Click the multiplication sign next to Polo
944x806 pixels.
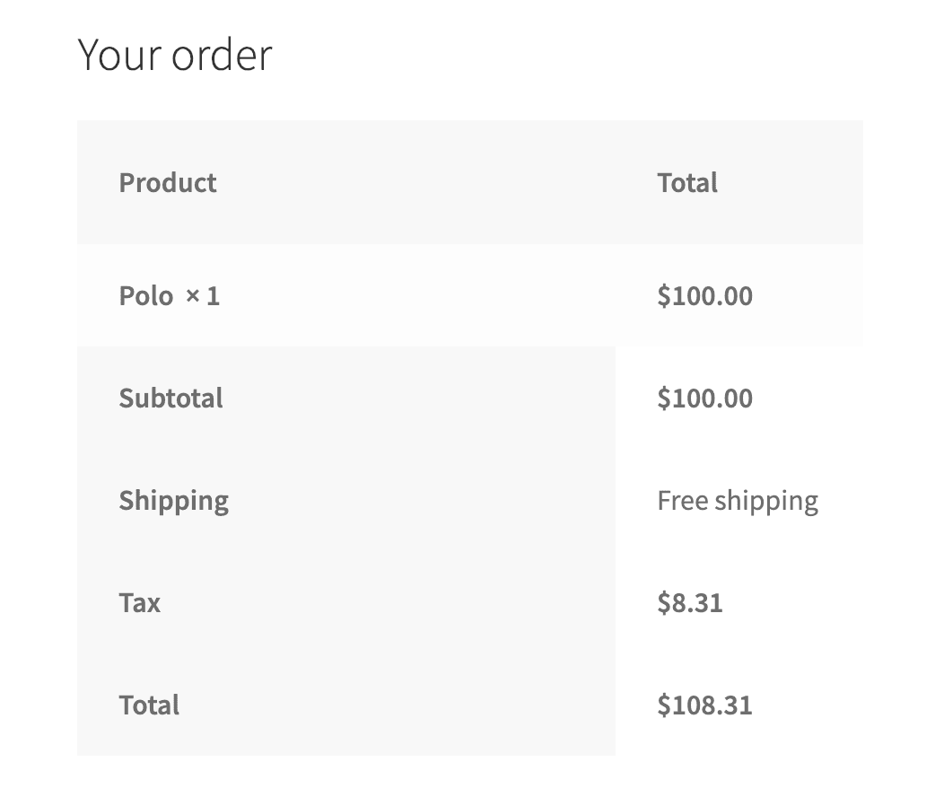pyautogui.click(x=193, y=296)
